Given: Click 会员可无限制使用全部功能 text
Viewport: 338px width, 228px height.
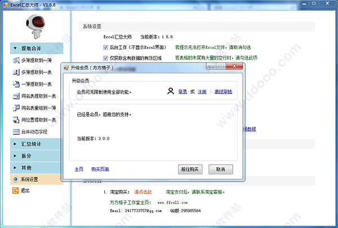Looking at the screenshot, I should point(104,92).
